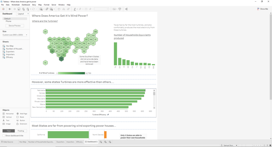The width and height of the screenshot is (272, 147).
Task: Select the Tiled layout mode
Action: [x=8, y=131]
